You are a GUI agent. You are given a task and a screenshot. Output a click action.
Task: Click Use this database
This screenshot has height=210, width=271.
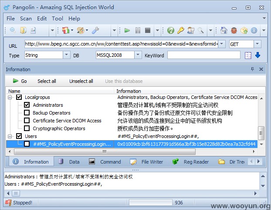pos(124,81)
